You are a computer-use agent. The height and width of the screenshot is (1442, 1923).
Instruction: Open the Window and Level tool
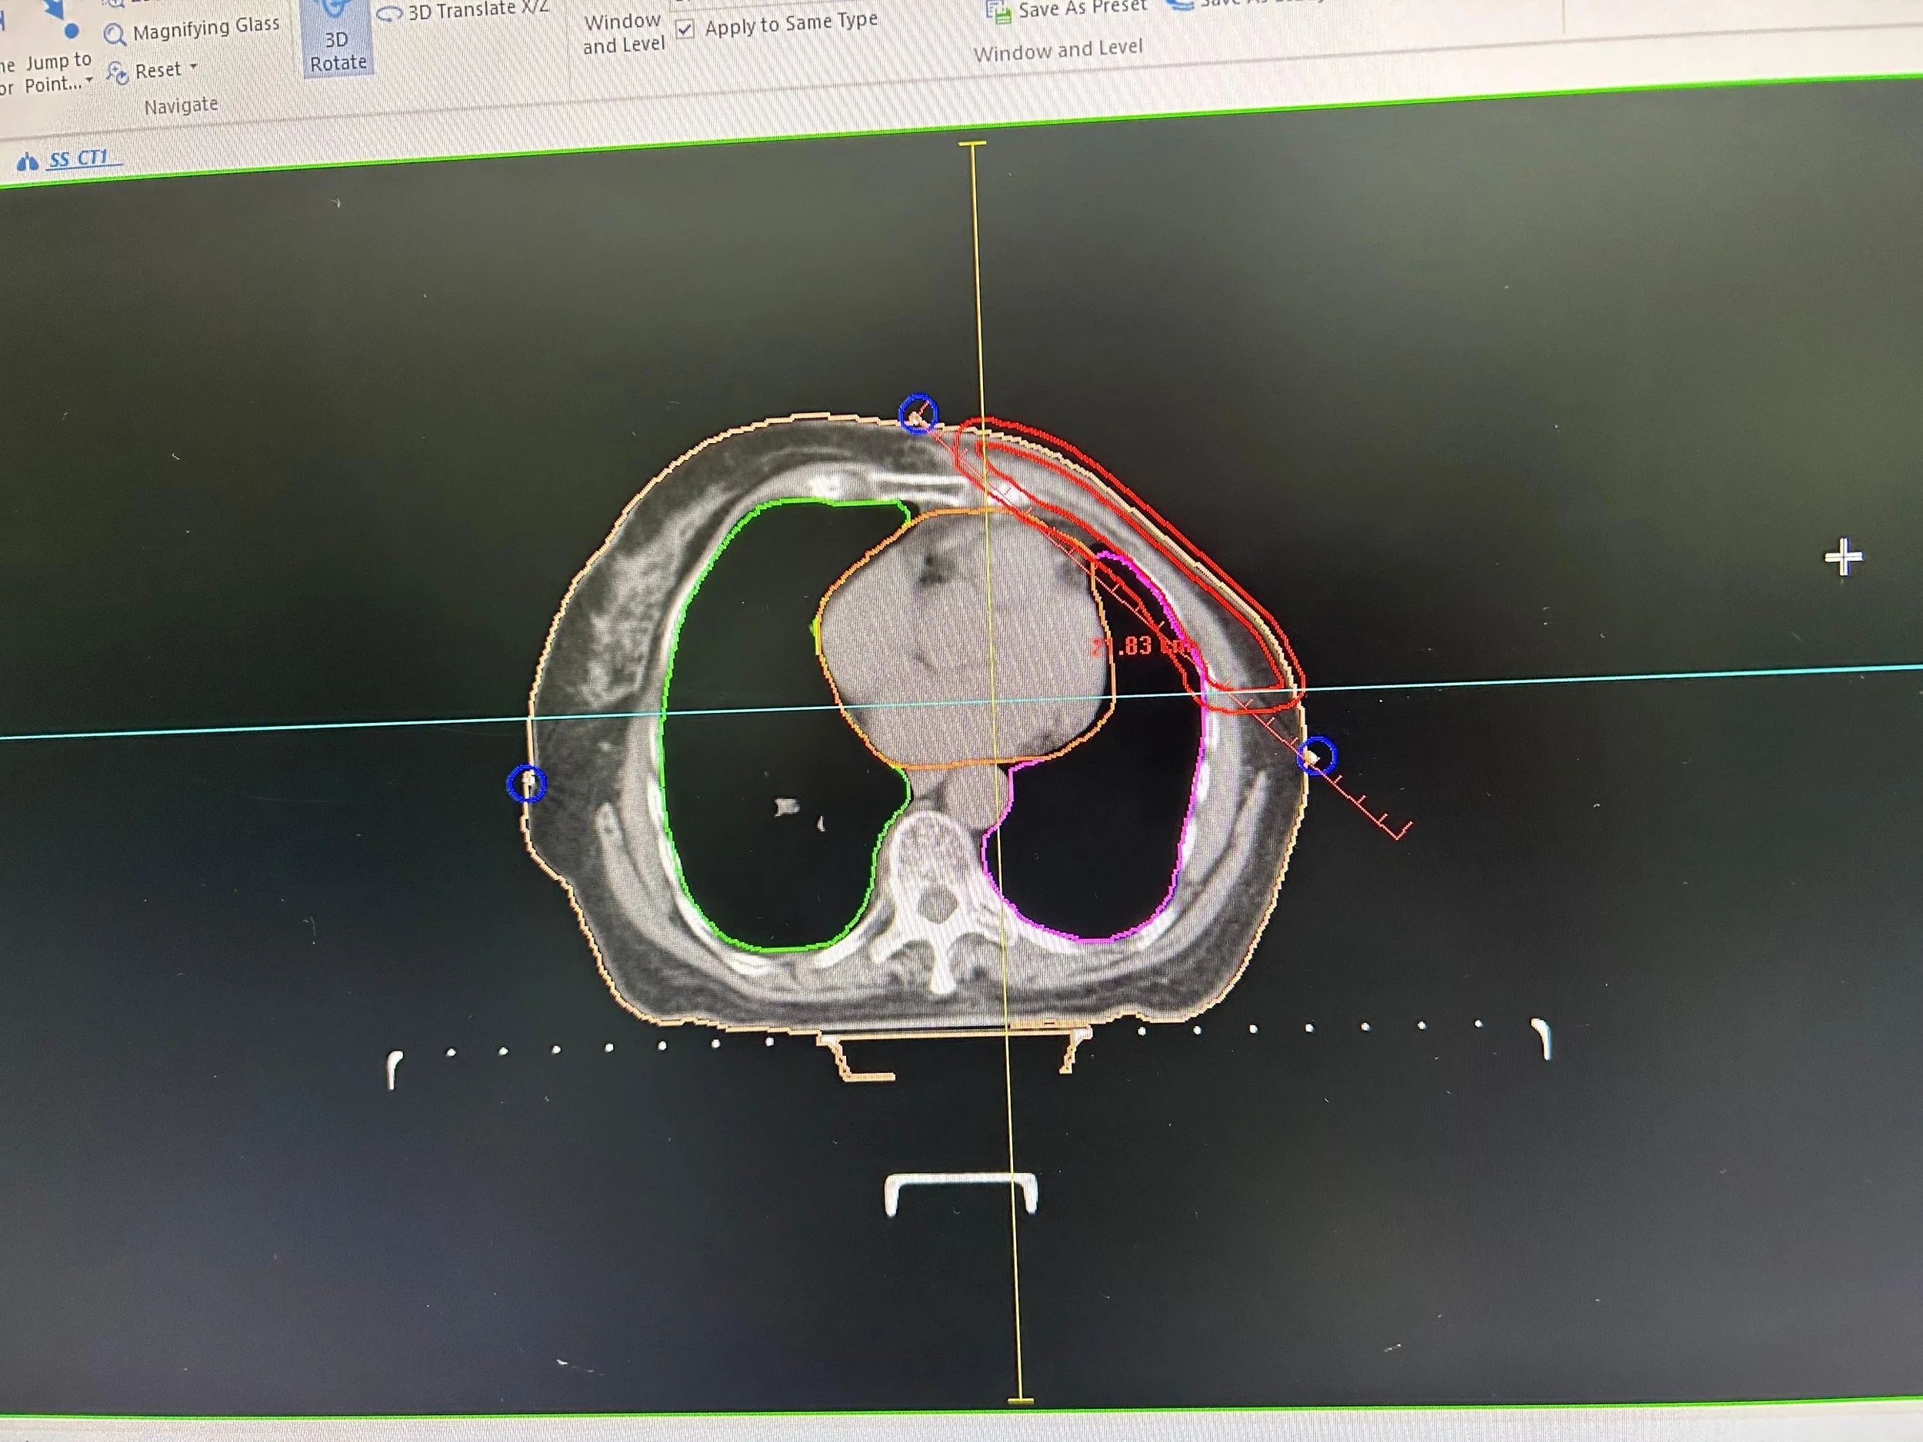point(622,33)
